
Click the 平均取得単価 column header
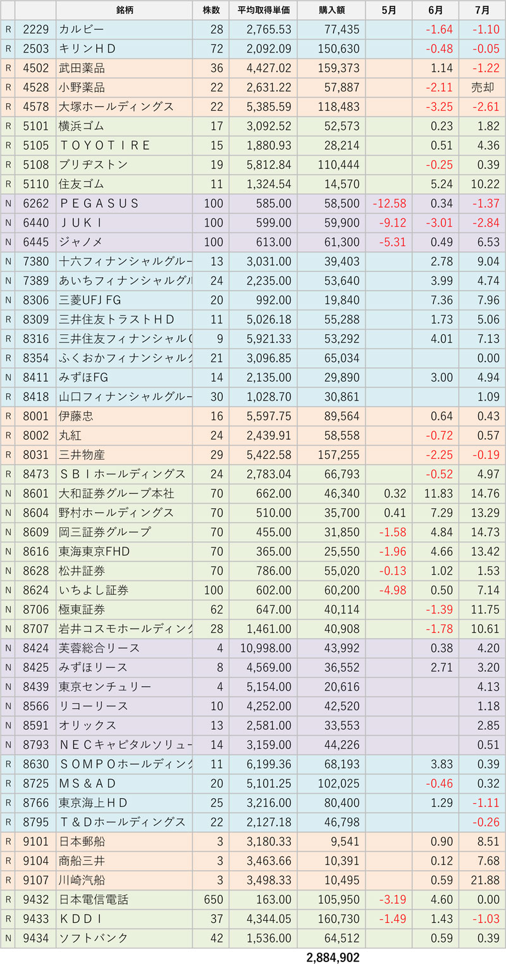click(263, 10)
